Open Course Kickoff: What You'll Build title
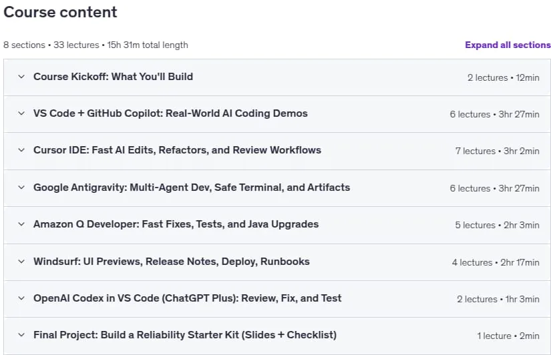 [x=113, y=77]
